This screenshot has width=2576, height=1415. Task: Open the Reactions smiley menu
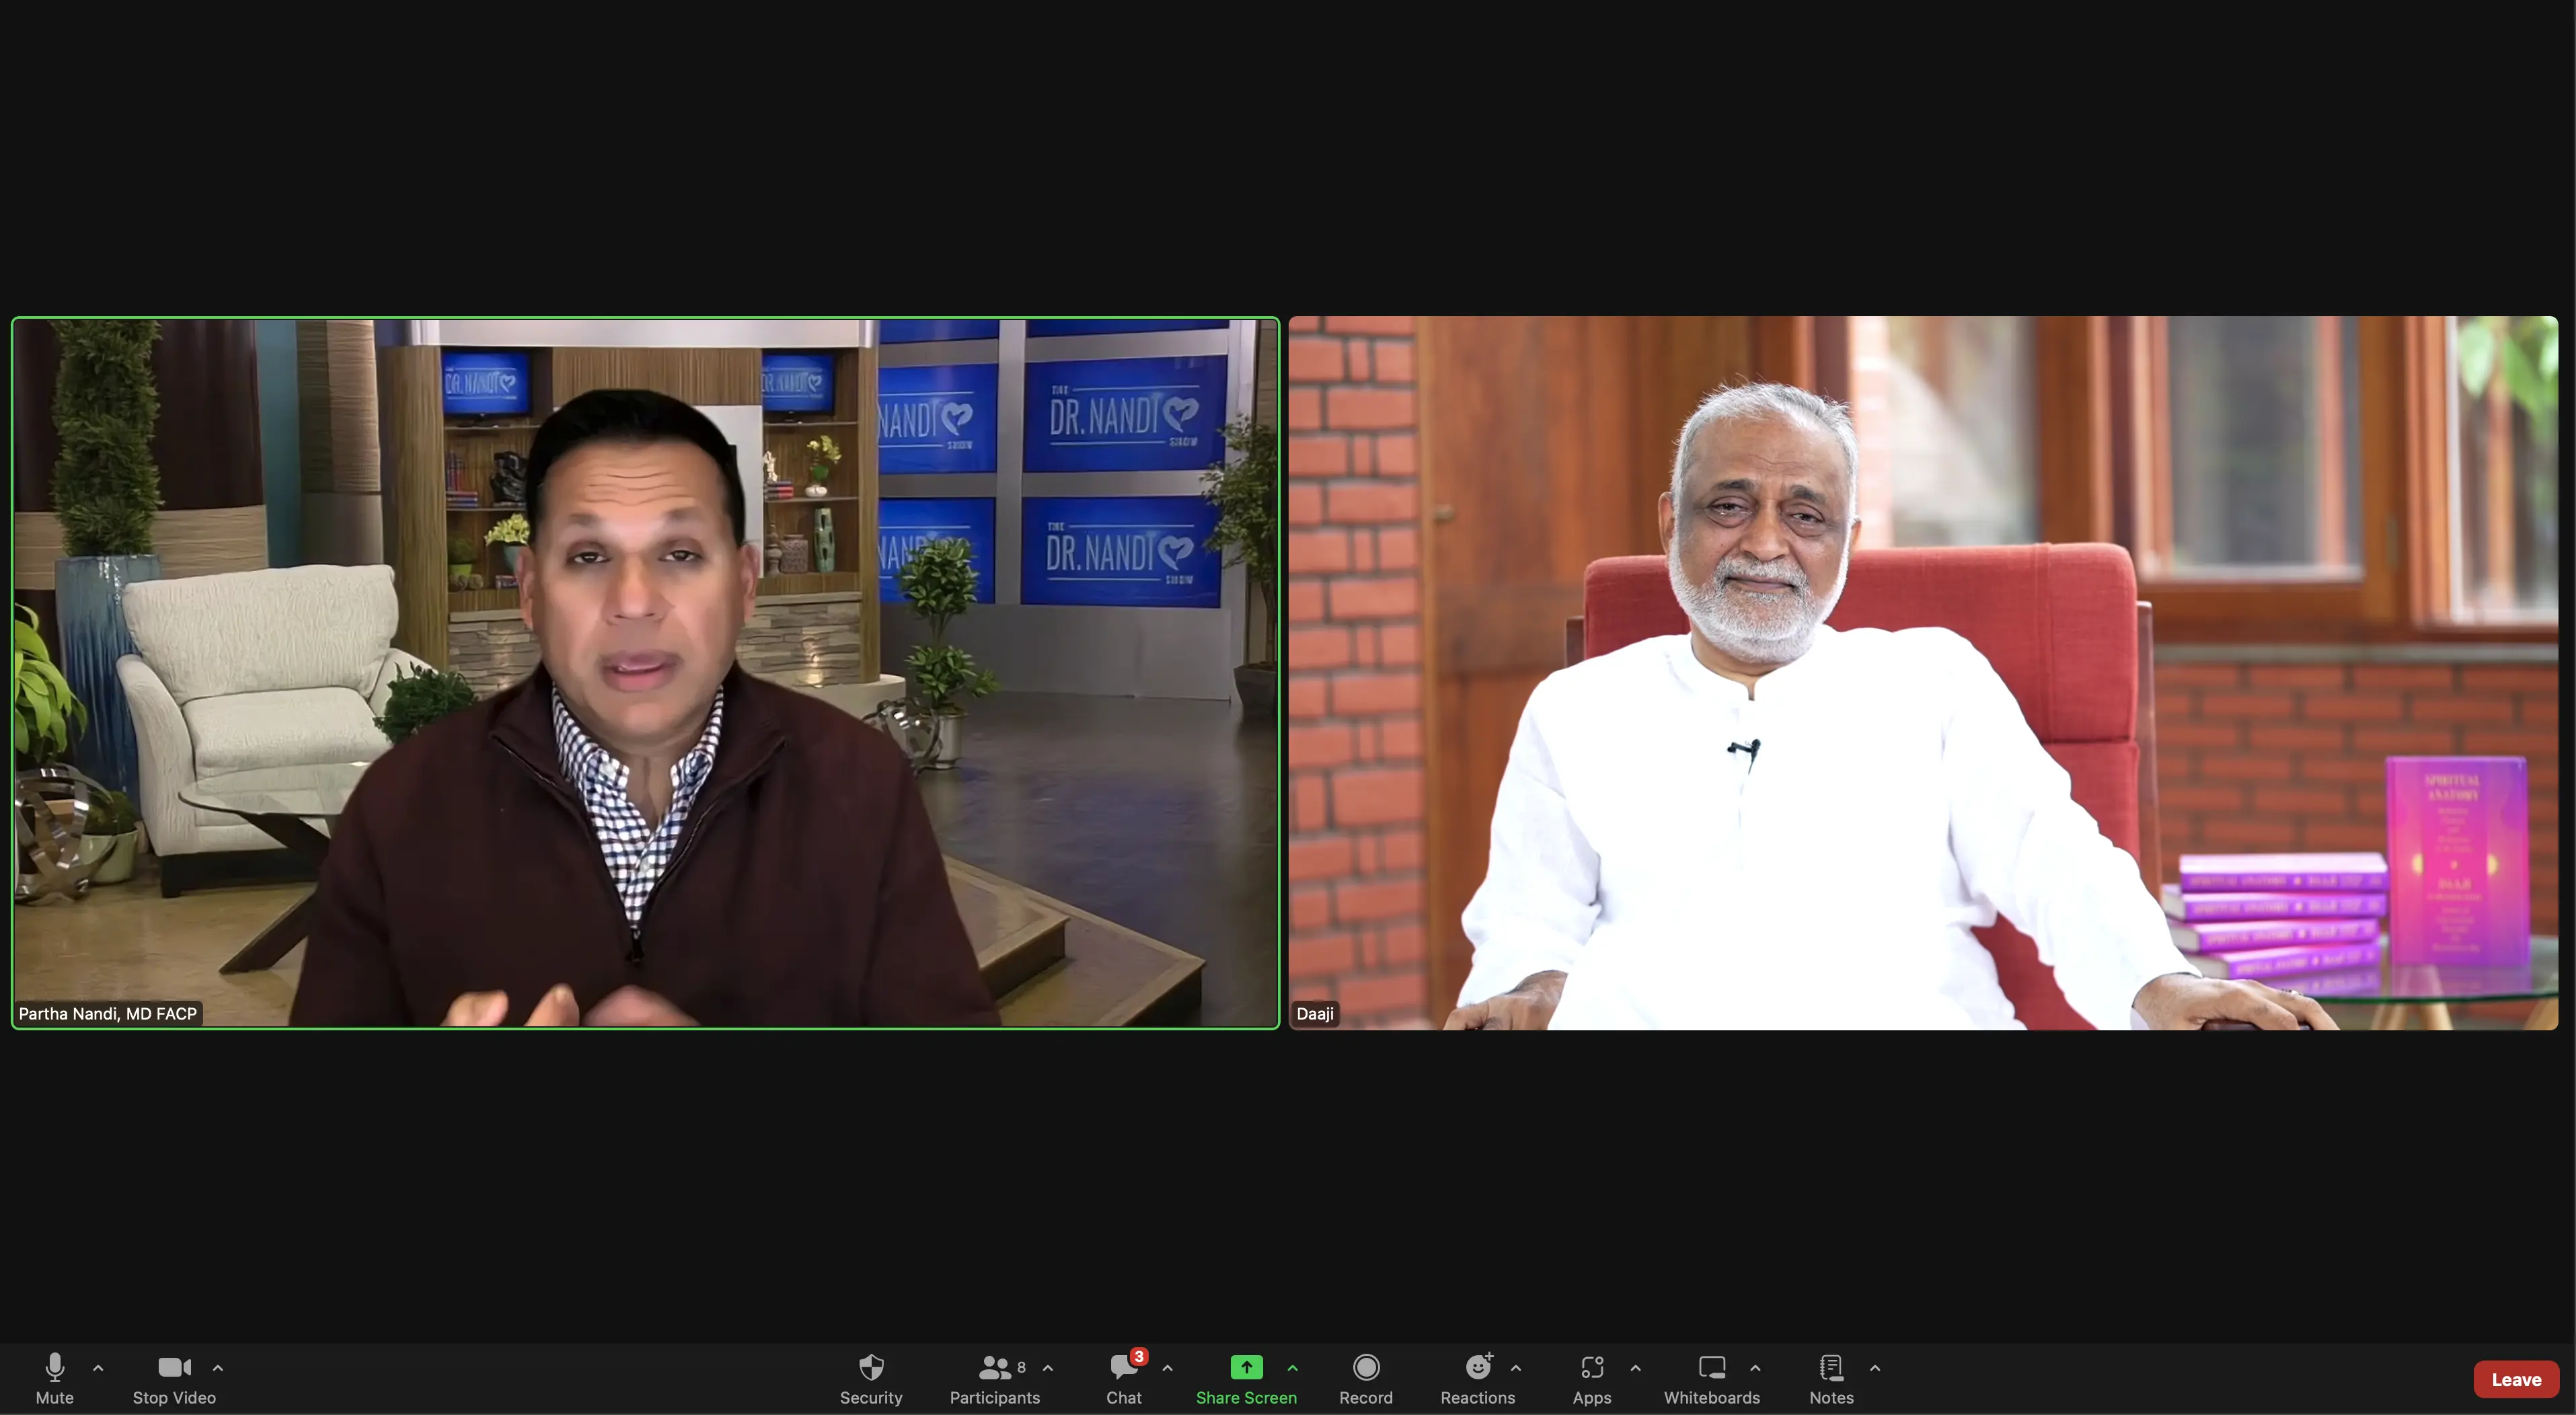pyautogui.click(x=1478, y=1378)
